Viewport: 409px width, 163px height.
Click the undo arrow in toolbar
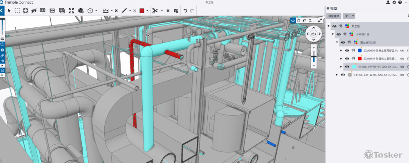185,11
